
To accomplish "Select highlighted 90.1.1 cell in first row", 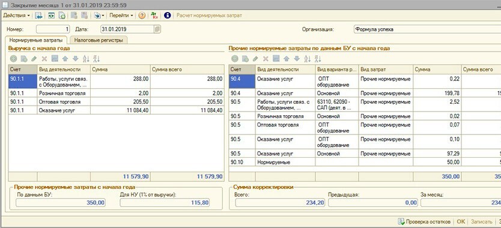I will pos(23,82).
